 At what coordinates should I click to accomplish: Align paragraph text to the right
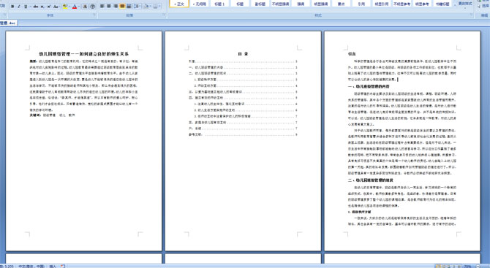[116, 6]
